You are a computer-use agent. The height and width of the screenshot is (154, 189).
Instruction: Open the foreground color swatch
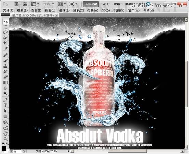coord(4,148)
